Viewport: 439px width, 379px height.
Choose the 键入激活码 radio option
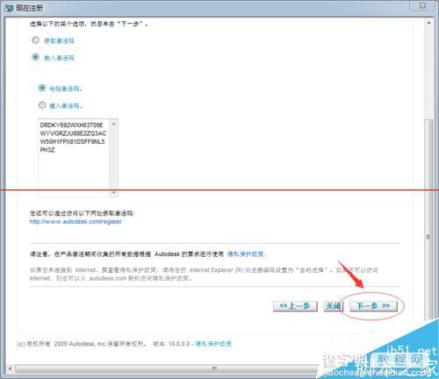coord(42,104)
